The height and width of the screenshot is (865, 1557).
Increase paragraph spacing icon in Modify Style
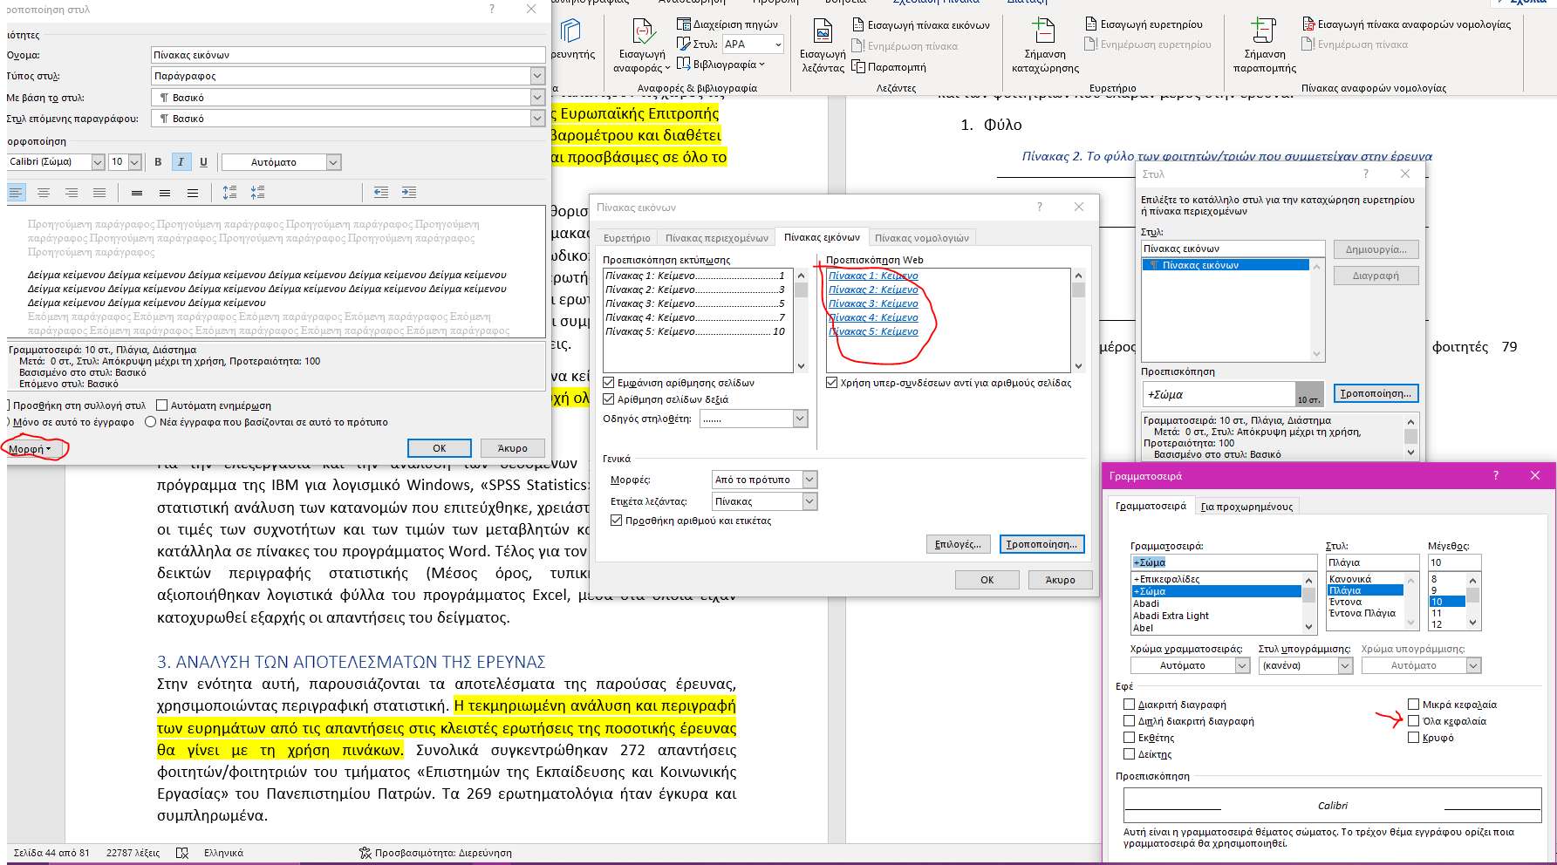coord(229,193)
